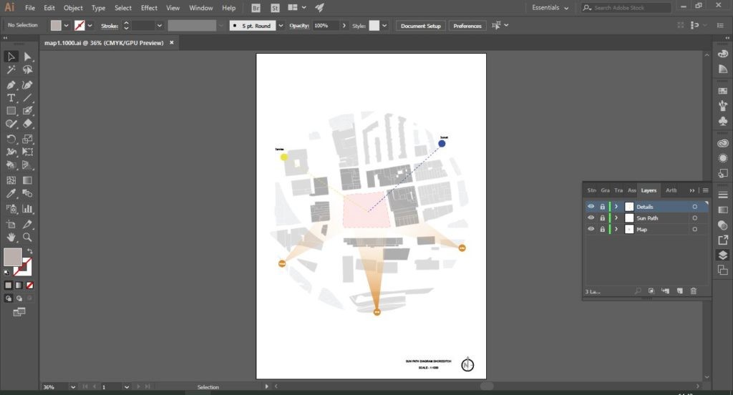
Task: Select the Hand tool
Action: pyautogui.click(x=11, y=237)
